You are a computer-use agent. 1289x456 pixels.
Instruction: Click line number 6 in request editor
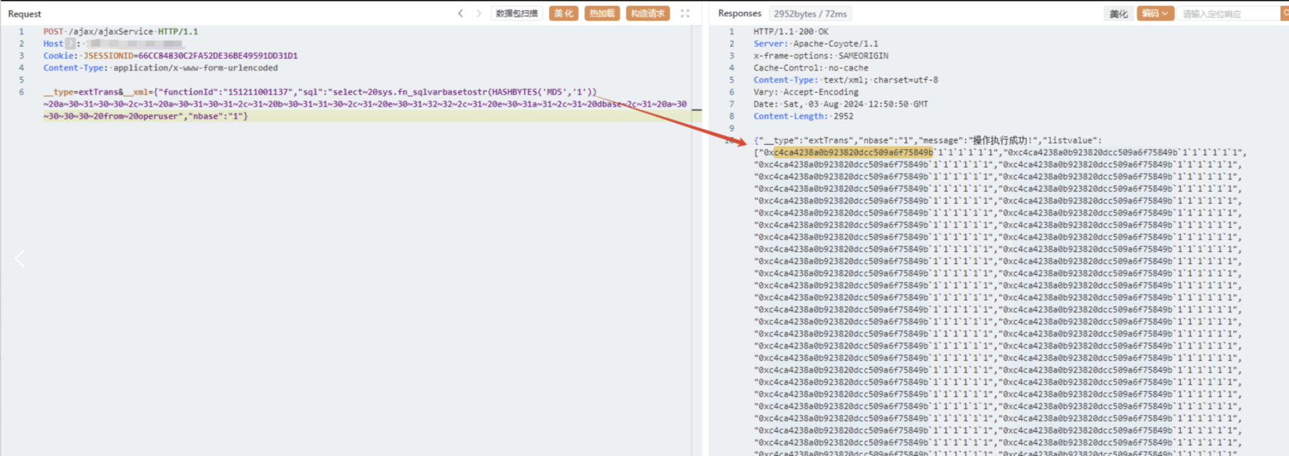pos(21,92)
